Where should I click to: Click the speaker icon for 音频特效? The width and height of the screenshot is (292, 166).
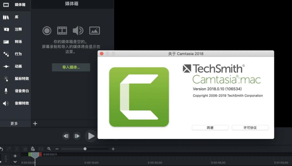point(6,103)
